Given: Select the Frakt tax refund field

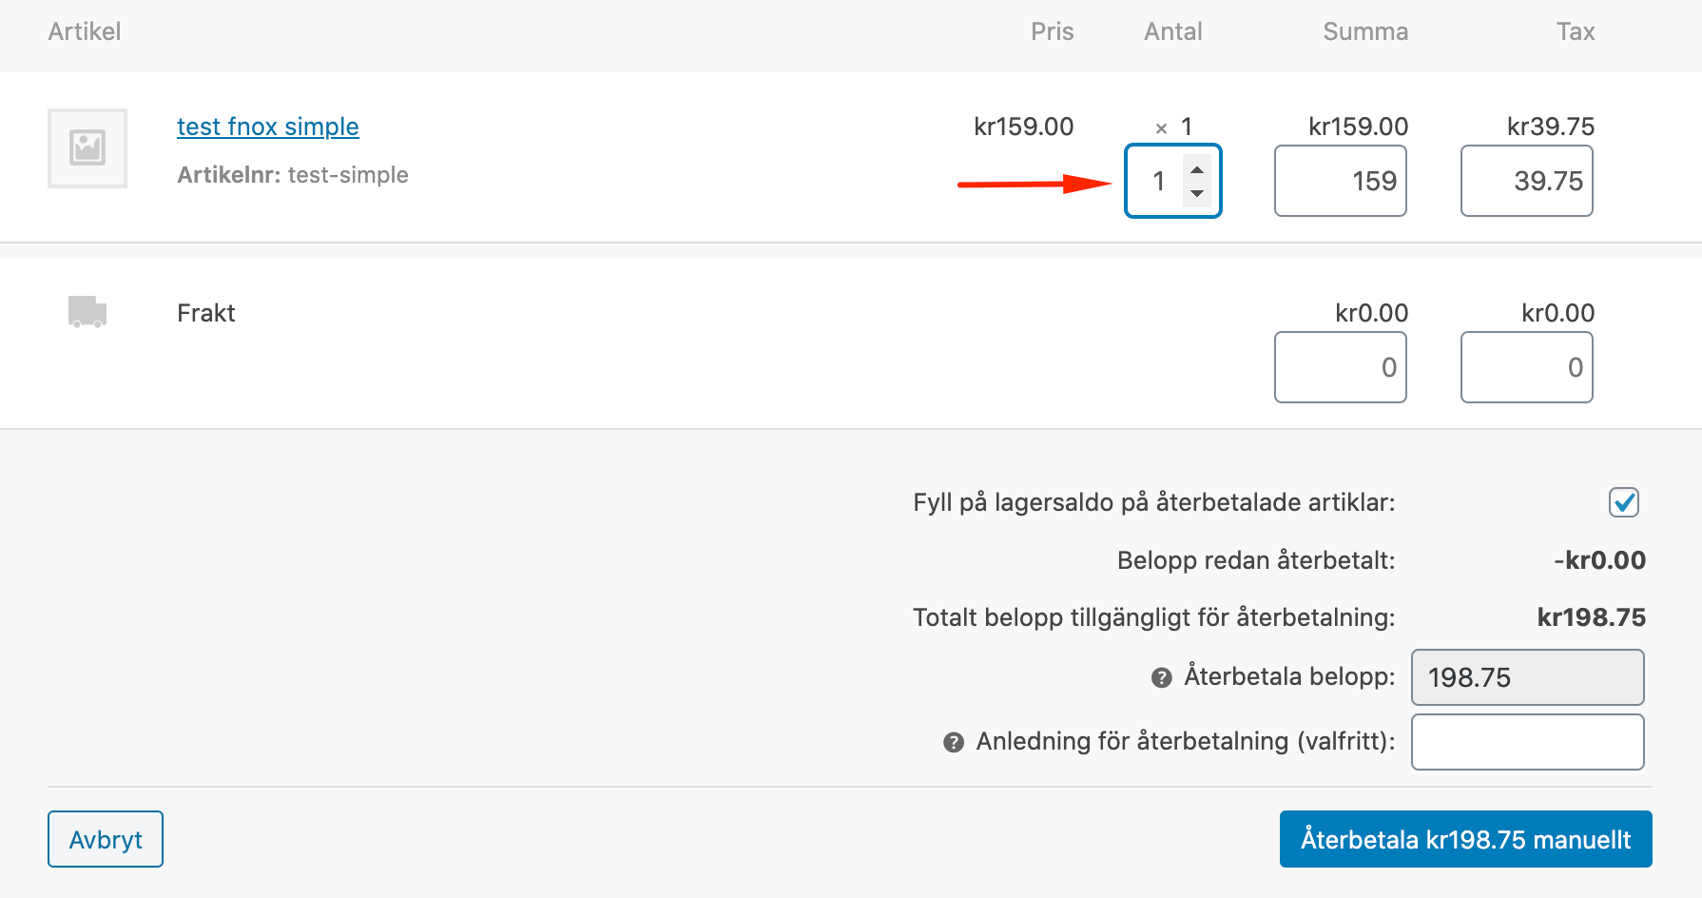Looking at the screenshot, I should (1526, 367).
